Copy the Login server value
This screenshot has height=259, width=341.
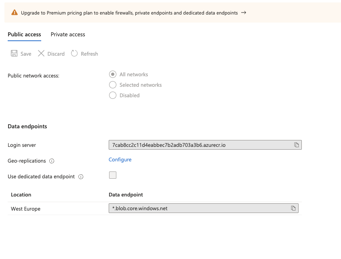coord(296,145)
